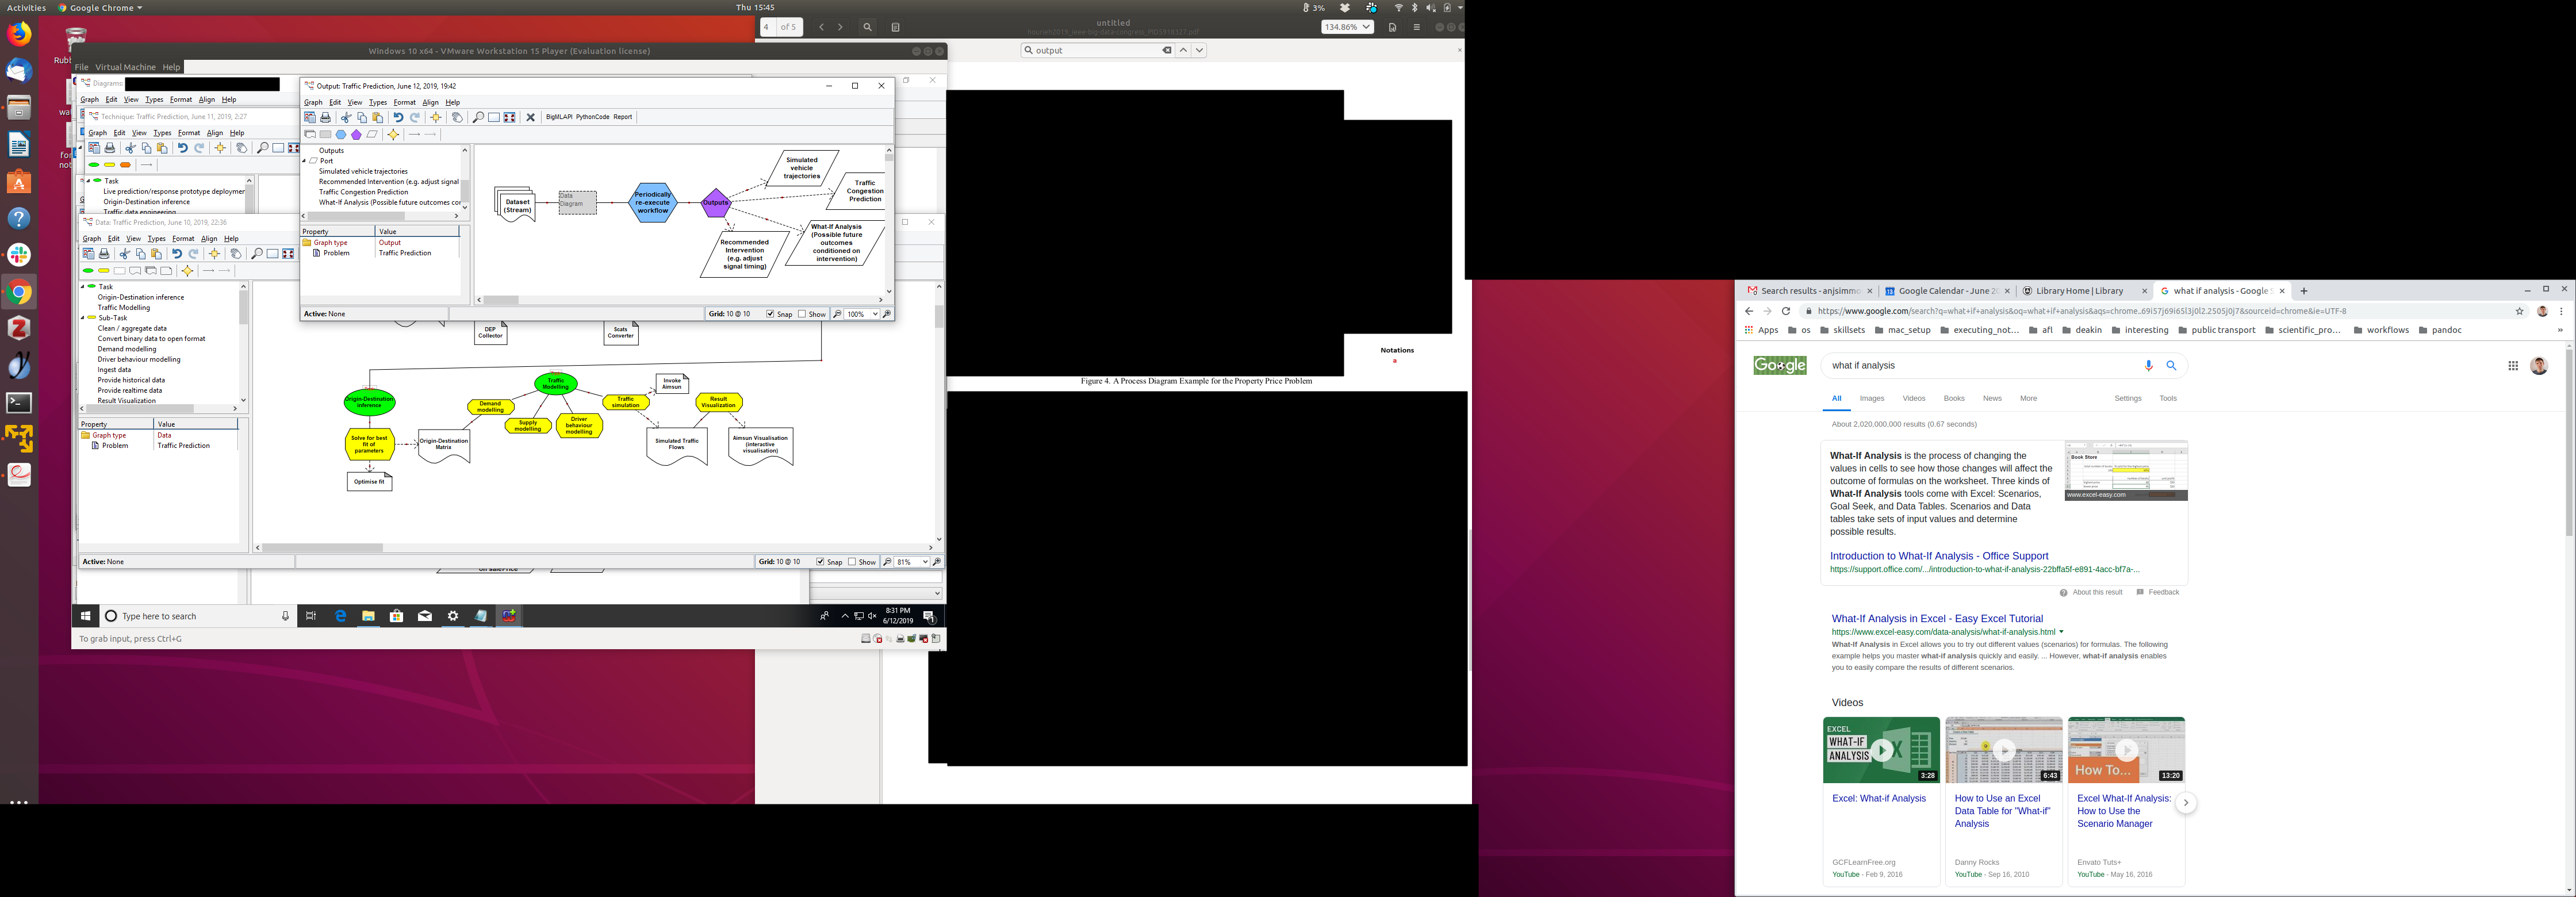Click the scissors Cut icon in Output window
2576x897 pixels.
[x=346, y=118]
